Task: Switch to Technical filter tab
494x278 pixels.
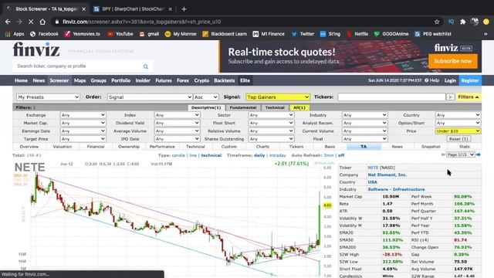Action: coord(275,107)
